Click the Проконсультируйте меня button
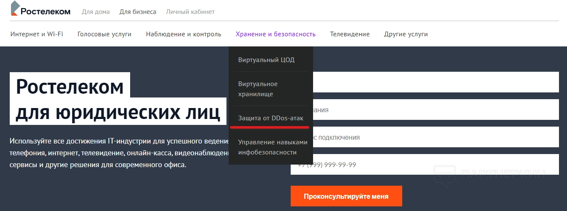Screen dimensions: 567x211 [346, 196]
